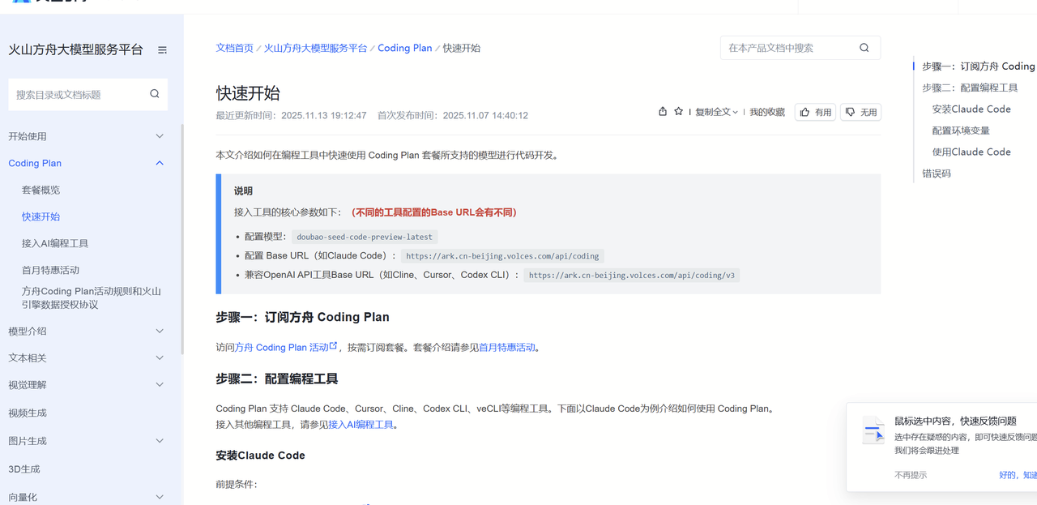Collapse the Coding Plan section chevron
The width and height of the screenshot is (1037, 505).
[x=160, y=163]
